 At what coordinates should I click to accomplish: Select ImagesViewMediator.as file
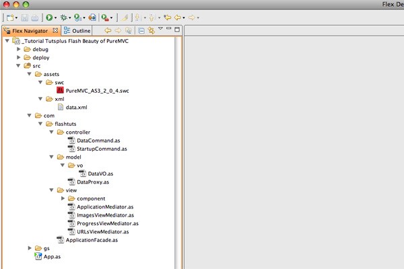pos(106,215)
